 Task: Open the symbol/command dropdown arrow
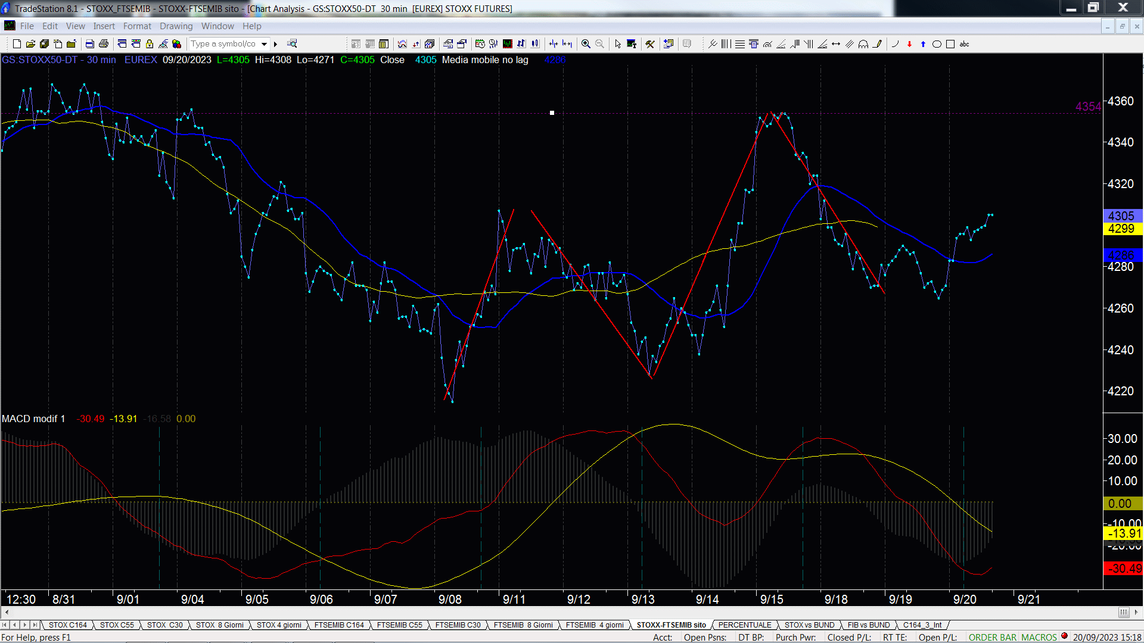(264, 44)
